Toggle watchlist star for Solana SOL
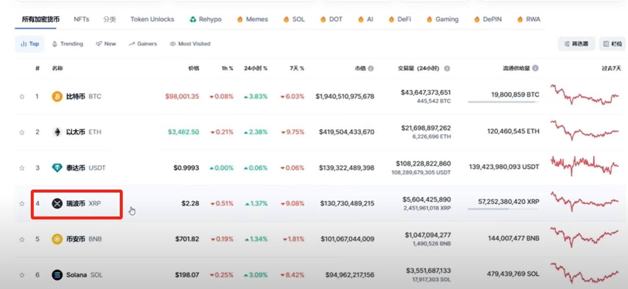628x289 pixels. (x=22, y=275)
